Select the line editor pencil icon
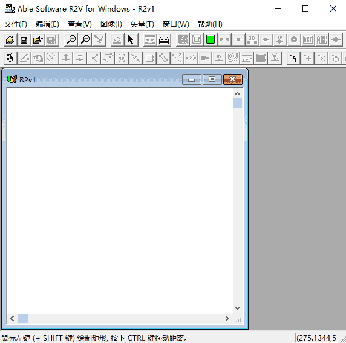The width and height of the screenshot is (346, 343). tap(24, 58)
